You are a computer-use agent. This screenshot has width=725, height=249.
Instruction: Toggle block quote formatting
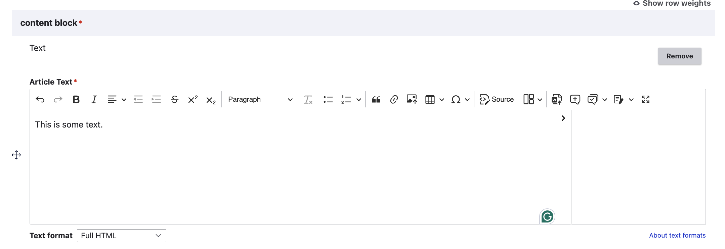point(376,99)
